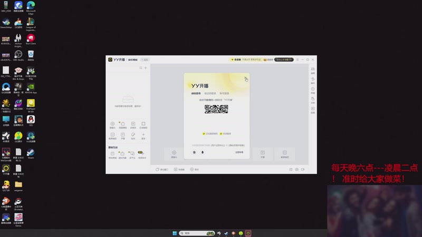The width and height of the screenshot is (422, 237).
Task: Add screen capture source in left panel
Action: coord(112,136)
